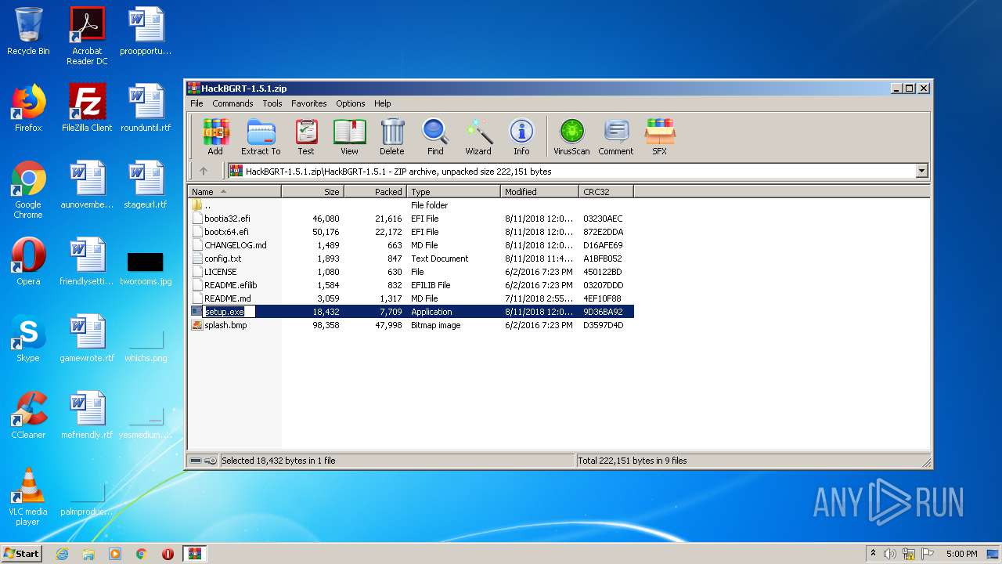Open Acrobat Reader DC desktop shortcut
This screenshot has height=564, width=1002.
87,36
